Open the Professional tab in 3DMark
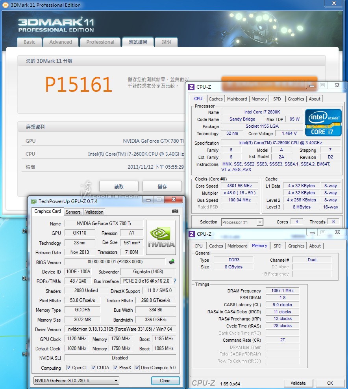This screenshot has width=348, height=389. tap(100, 42)
